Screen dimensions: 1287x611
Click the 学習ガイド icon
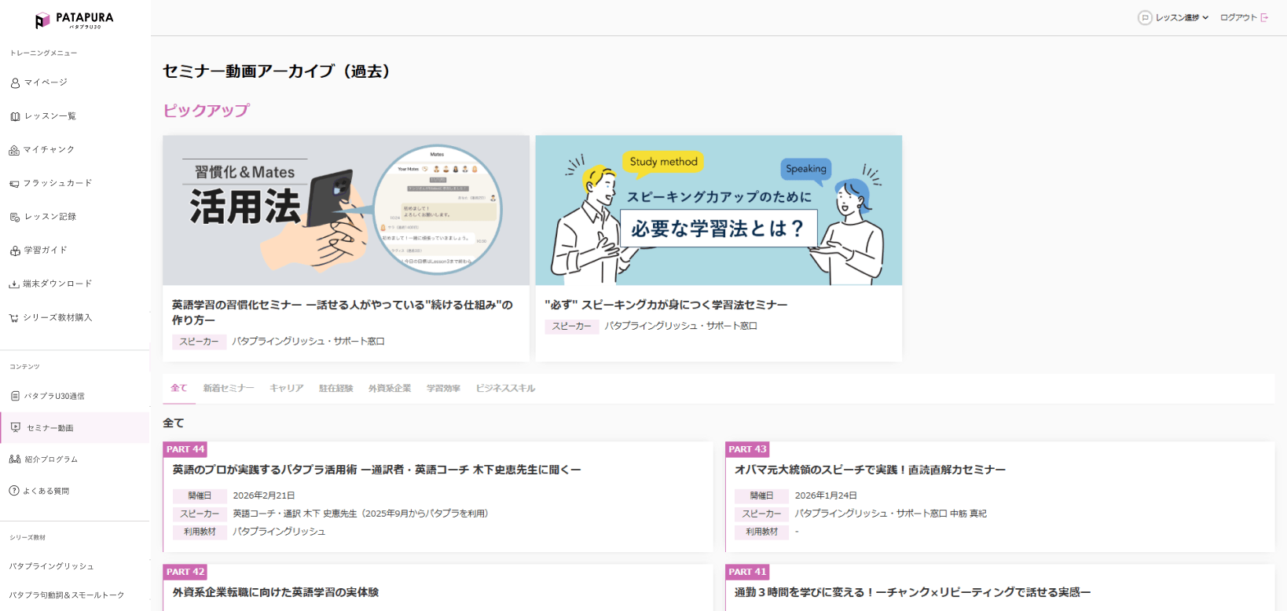(15, 251)
